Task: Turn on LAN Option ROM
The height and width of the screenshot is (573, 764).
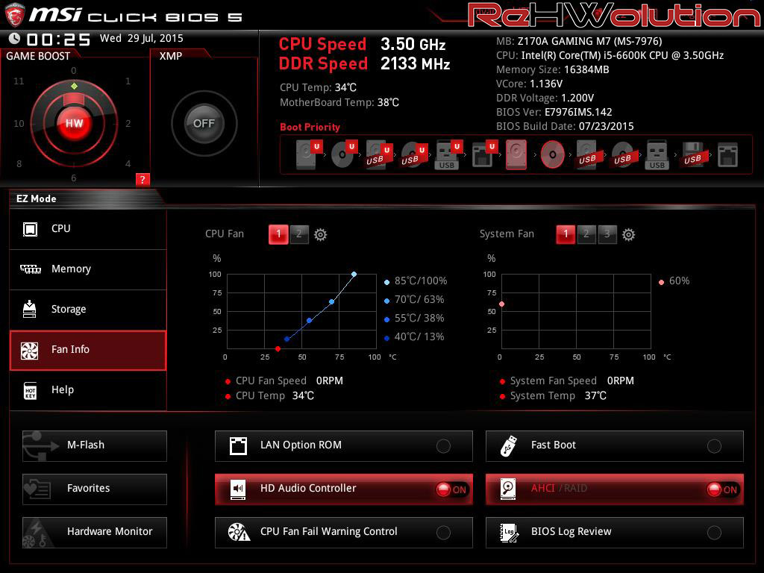Action: 443,446
